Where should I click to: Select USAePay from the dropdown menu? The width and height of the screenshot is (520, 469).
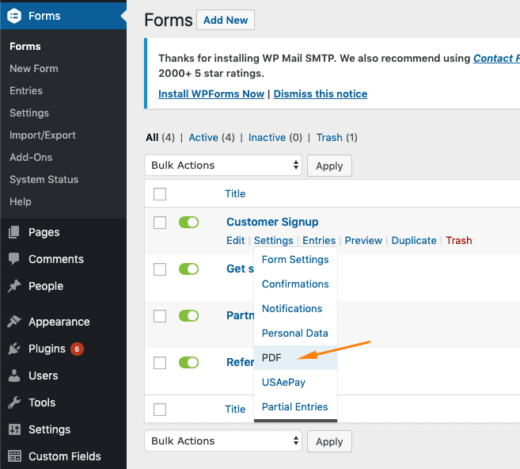[x=295, y=383]
